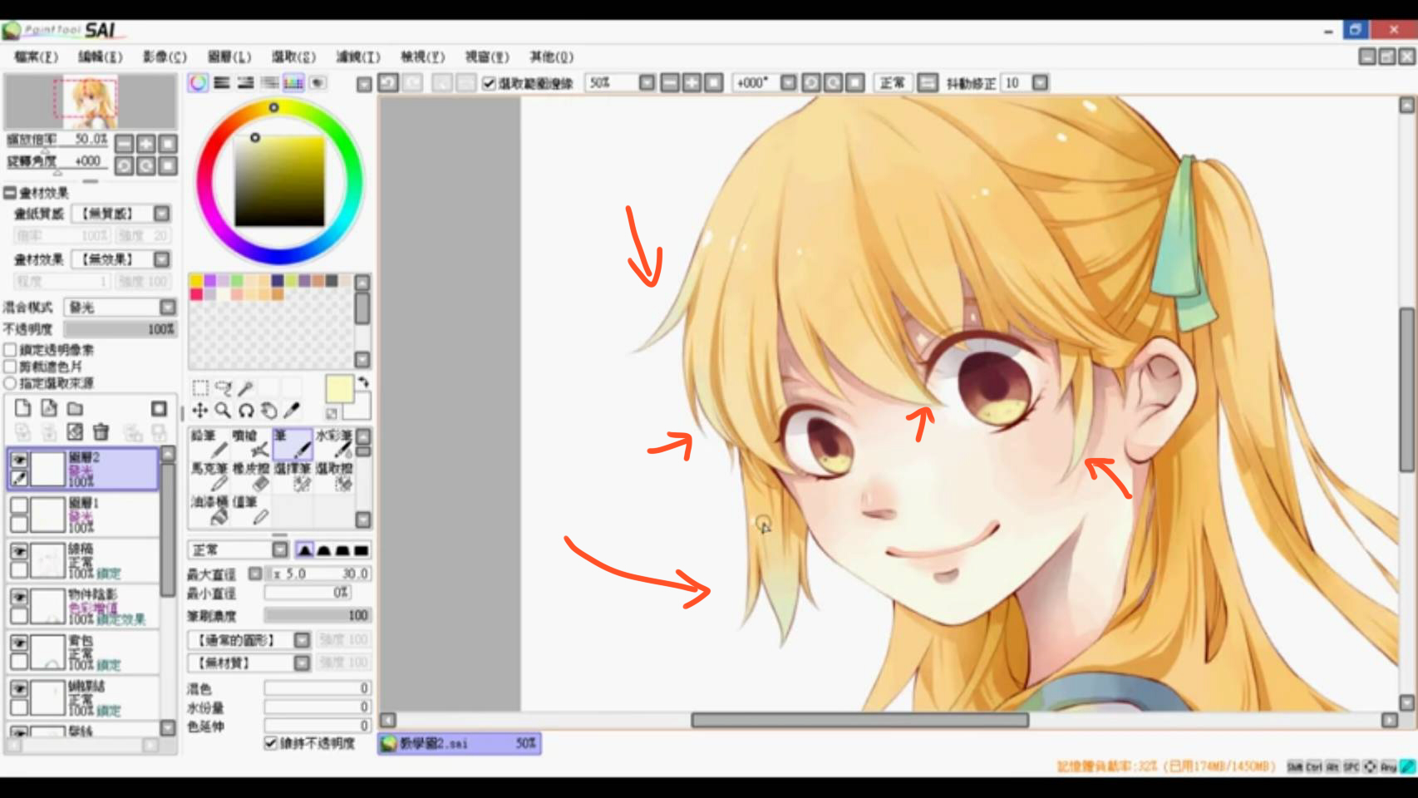Open the 編輯(E) menu
The width and height of the screenshot is (1418, 798).
click(x=101, y=57)
